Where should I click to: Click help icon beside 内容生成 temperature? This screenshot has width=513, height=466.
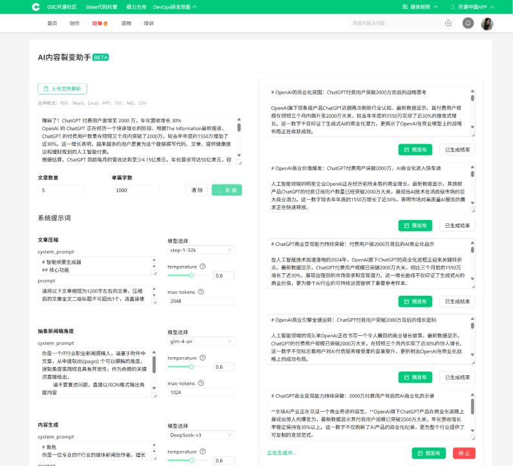tap(202, 452)
